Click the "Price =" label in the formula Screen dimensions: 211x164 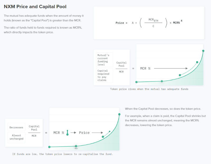(121, 23)
